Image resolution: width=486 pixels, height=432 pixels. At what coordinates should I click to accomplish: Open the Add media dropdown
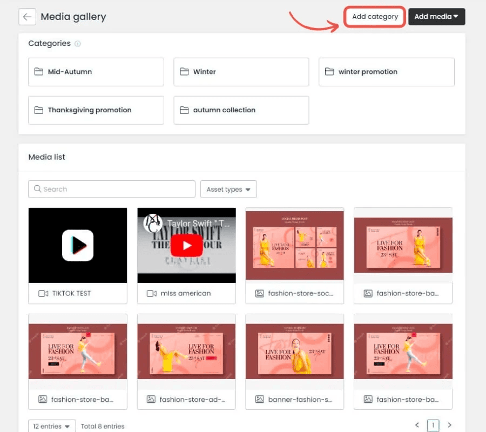pos(436,17)
